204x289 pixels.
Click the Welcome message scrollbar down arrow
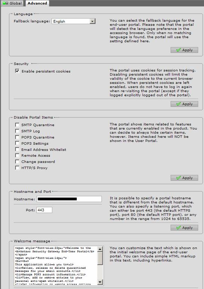coord(100,282)
